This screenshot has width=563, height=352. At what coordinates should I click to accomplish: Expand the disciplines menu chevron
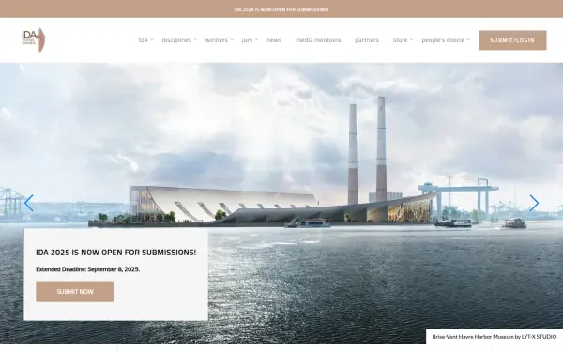[195, 39]
